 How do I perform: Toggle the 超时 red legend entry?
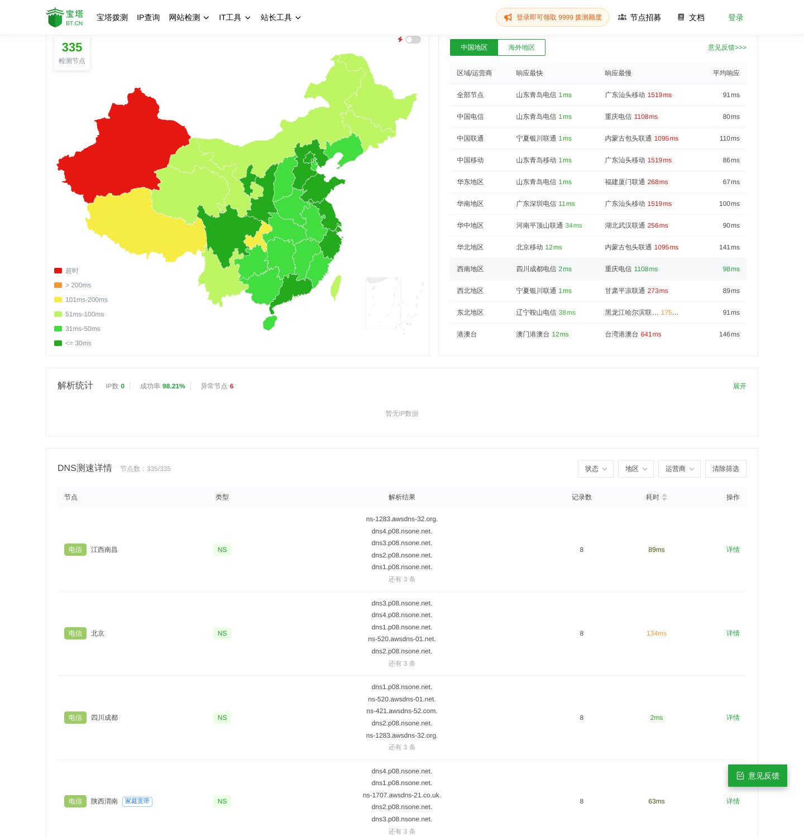tap(66, 271)
